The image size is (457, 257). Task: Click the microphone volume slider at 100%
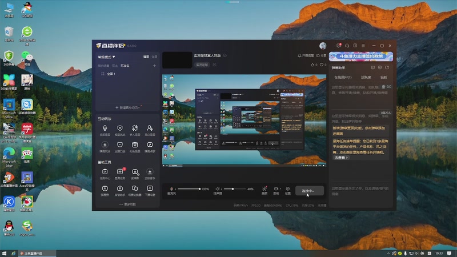(189, 189)
